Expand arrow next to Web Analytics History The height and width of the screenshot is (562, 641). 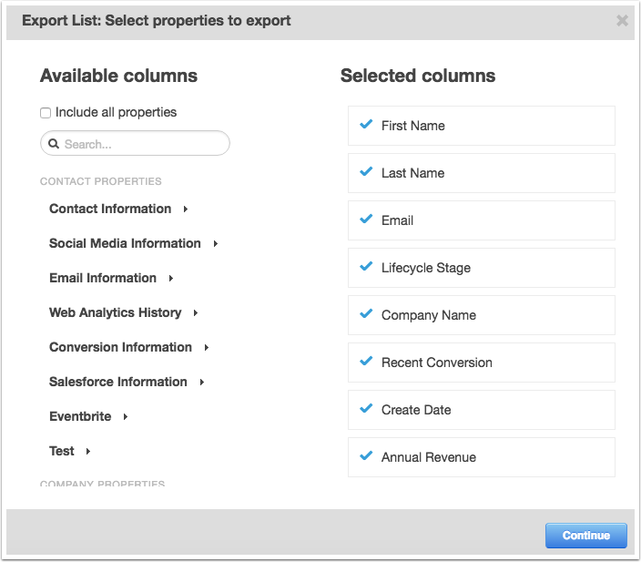tap(196, 313)
